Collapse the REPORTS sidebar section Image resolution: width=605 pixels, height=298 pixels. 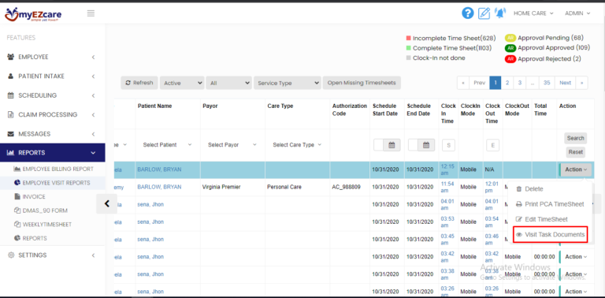point(53,153)
